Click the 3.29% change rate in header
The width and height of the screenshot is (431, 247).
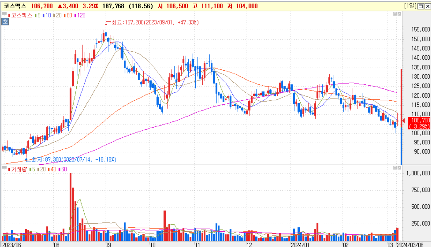pos(90,6)
